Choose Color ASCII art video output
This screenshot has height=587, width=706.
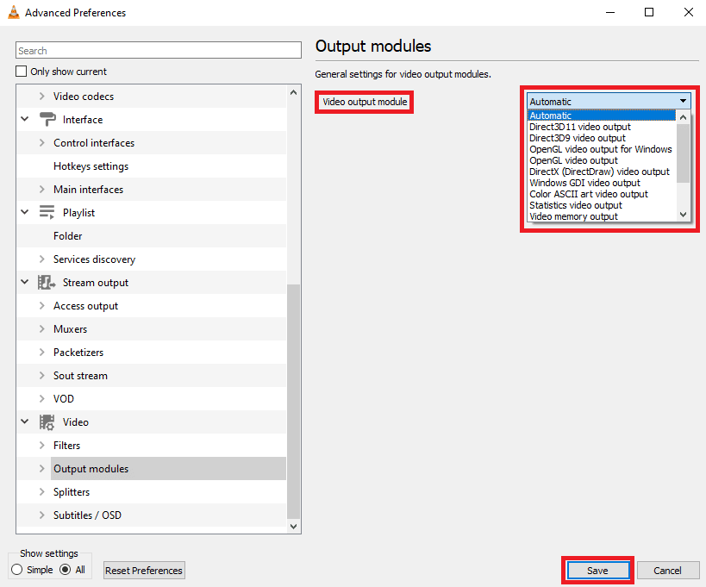602,194
